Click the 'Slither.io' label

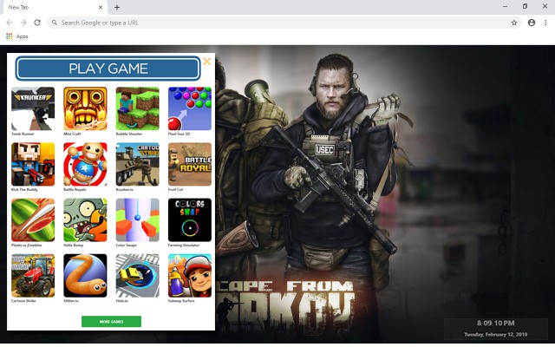tap(71, 301)
